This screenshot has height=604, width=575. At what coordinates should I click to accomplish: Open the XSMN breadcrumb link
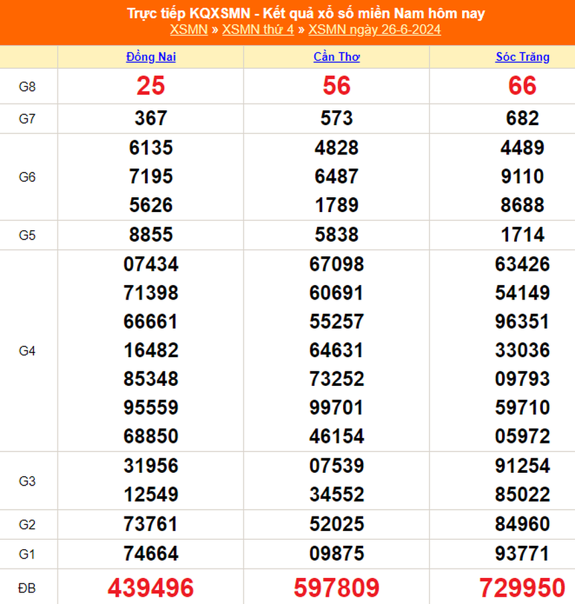click(189, 29)
